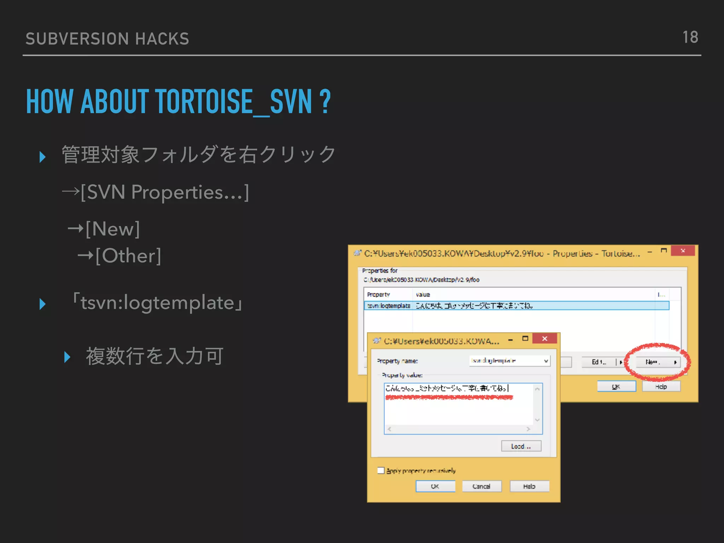Minimize the Properties main window

click(650, 252)
